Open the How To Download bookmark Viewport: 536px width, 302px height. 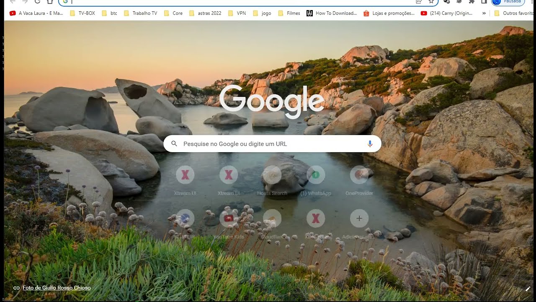pyautogui.click(x=332, y=13)
